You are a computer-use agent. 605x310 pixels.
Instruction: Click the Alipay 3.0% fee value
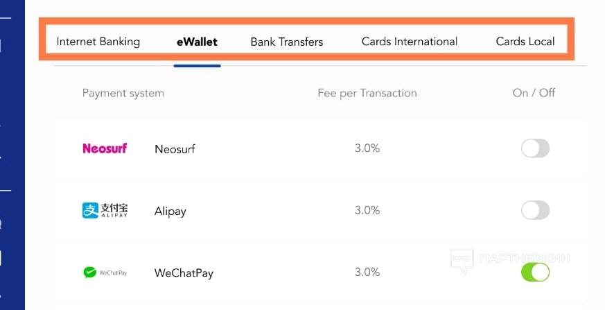pyautogui.click(x=367, y=210)
